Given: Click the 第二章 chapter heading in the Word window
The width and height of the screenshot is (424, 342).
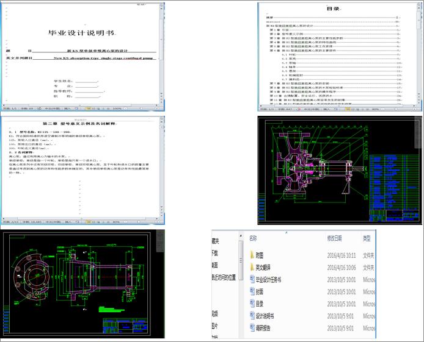Looking at the screenshot, I should [x=79, y=124].
